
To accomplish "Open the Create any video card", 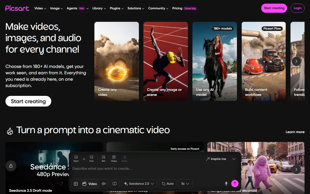I will click(117, 61).
